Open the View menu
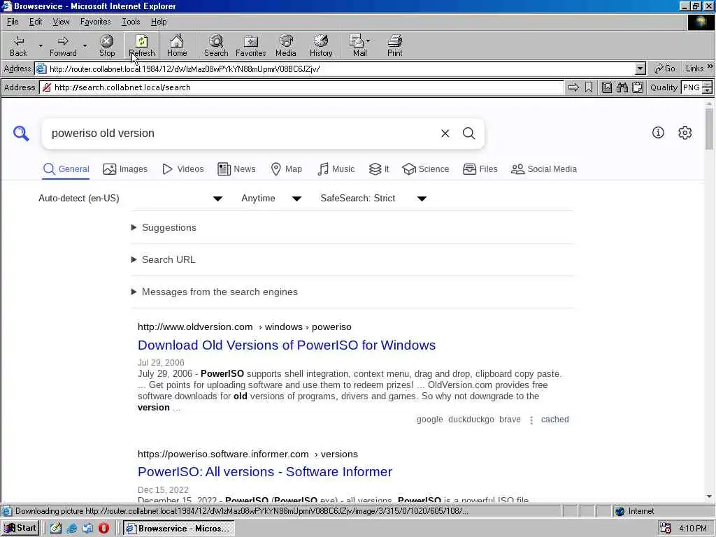 click(61, 22)
